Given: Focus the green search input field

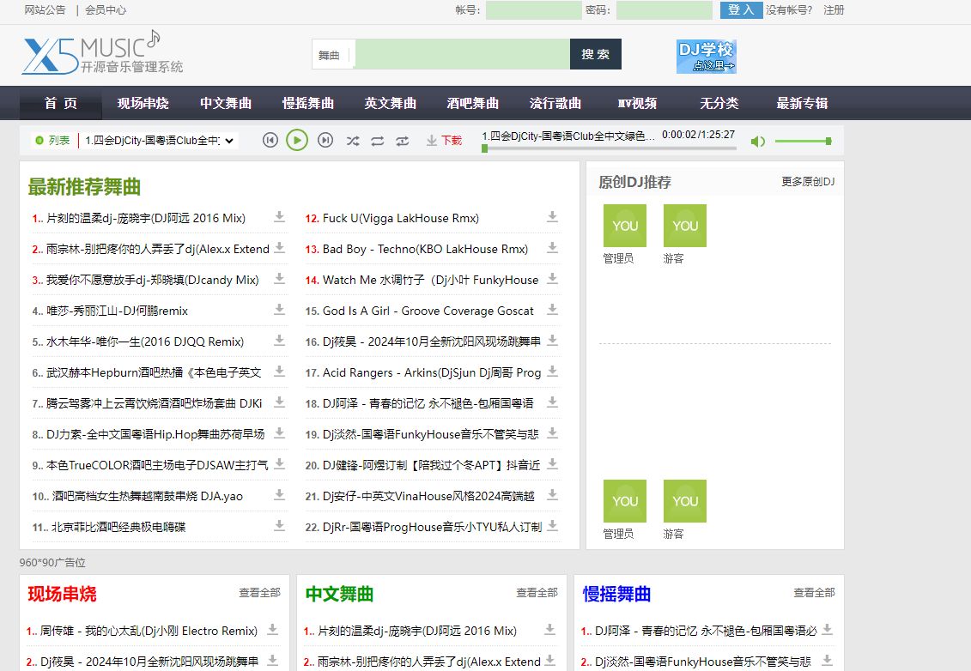Looking at the screenshot, I should click(x=463, y=54).
